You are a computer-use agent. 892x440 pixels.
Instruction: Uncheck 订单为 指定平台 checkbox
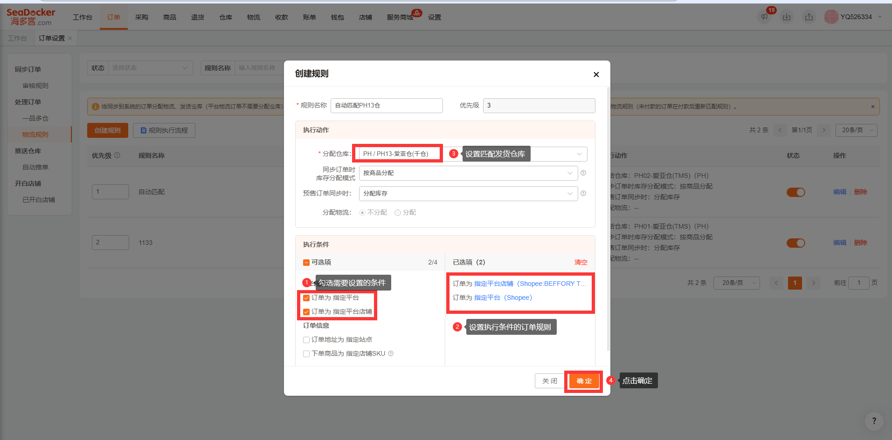point(306,298)
